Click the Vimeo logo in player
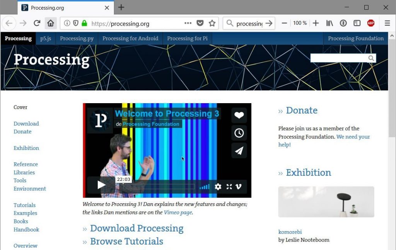 click(239, 187)
